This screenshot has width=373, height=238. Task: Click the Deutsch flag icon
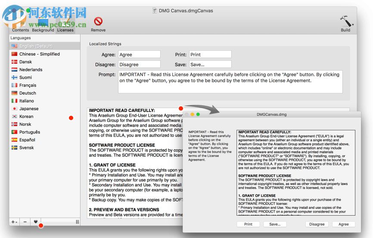(15, 93)
